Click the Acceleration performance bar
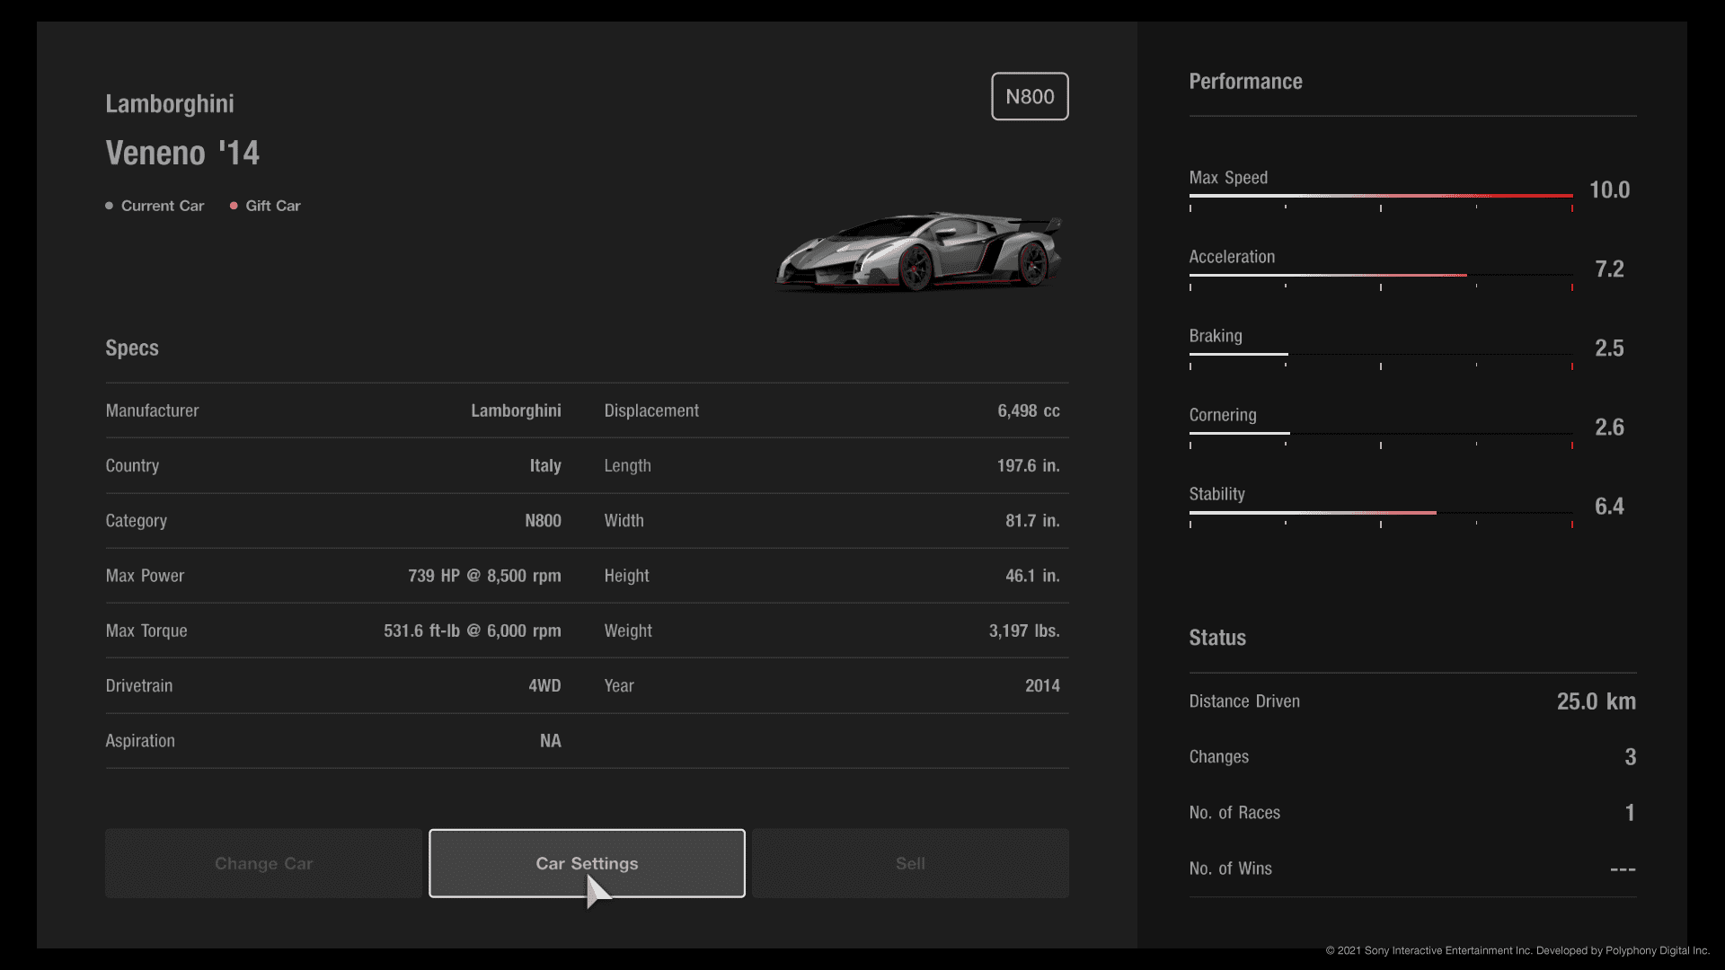1725x970 pixels. [1381, 275]
